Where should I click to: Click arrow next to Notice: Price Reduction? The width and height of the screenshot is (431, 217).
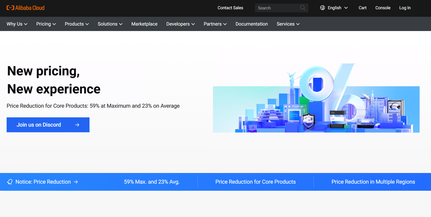tap(76, 182)
